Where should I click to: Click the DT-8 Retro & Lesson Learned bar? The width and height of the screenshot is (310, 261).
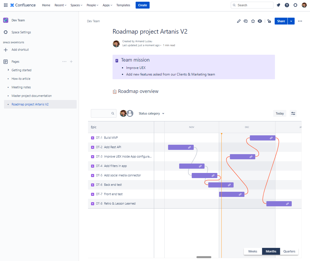(x=279, y=204)
